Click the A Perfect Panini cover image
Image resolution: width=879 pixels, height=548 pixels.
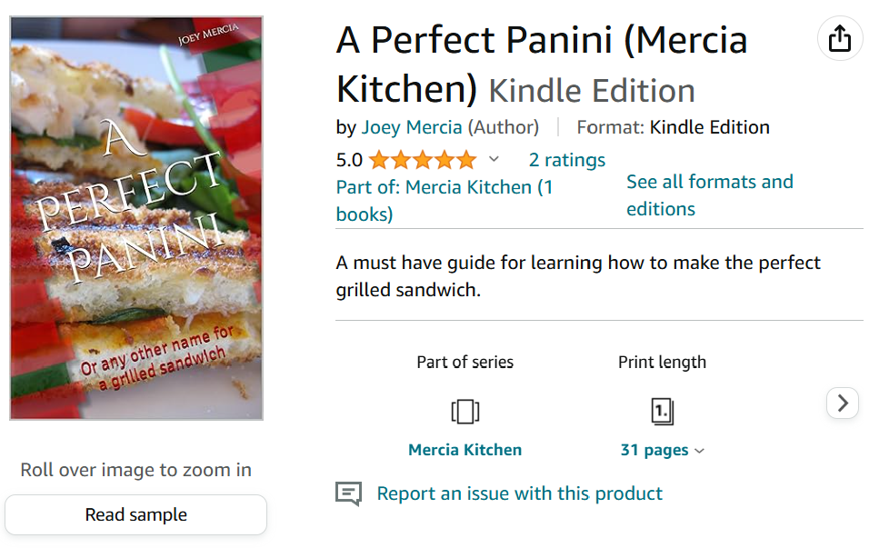tap(136, 218)
